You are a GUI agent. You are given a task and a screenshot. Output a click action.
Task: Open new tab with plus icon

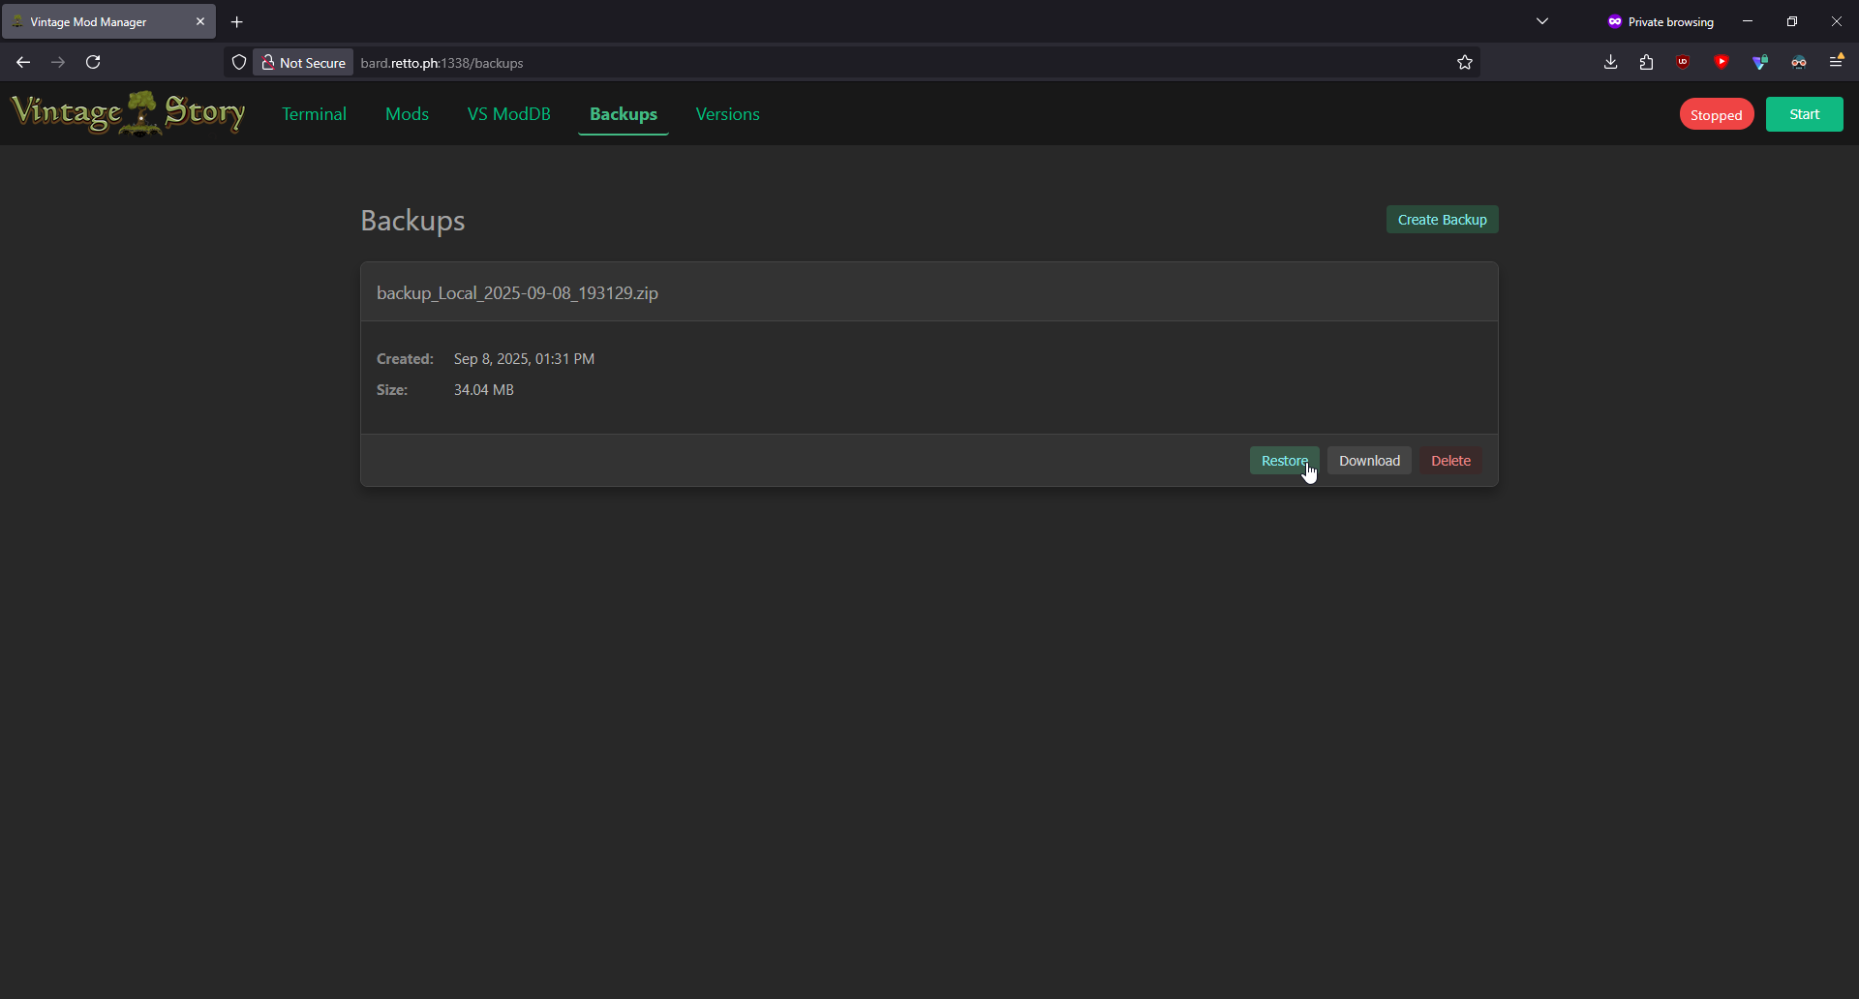(237, 21)
